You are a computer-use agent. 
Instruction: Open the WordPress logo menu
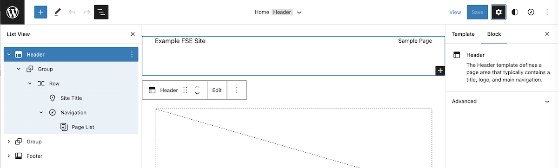tap(12, 12)
